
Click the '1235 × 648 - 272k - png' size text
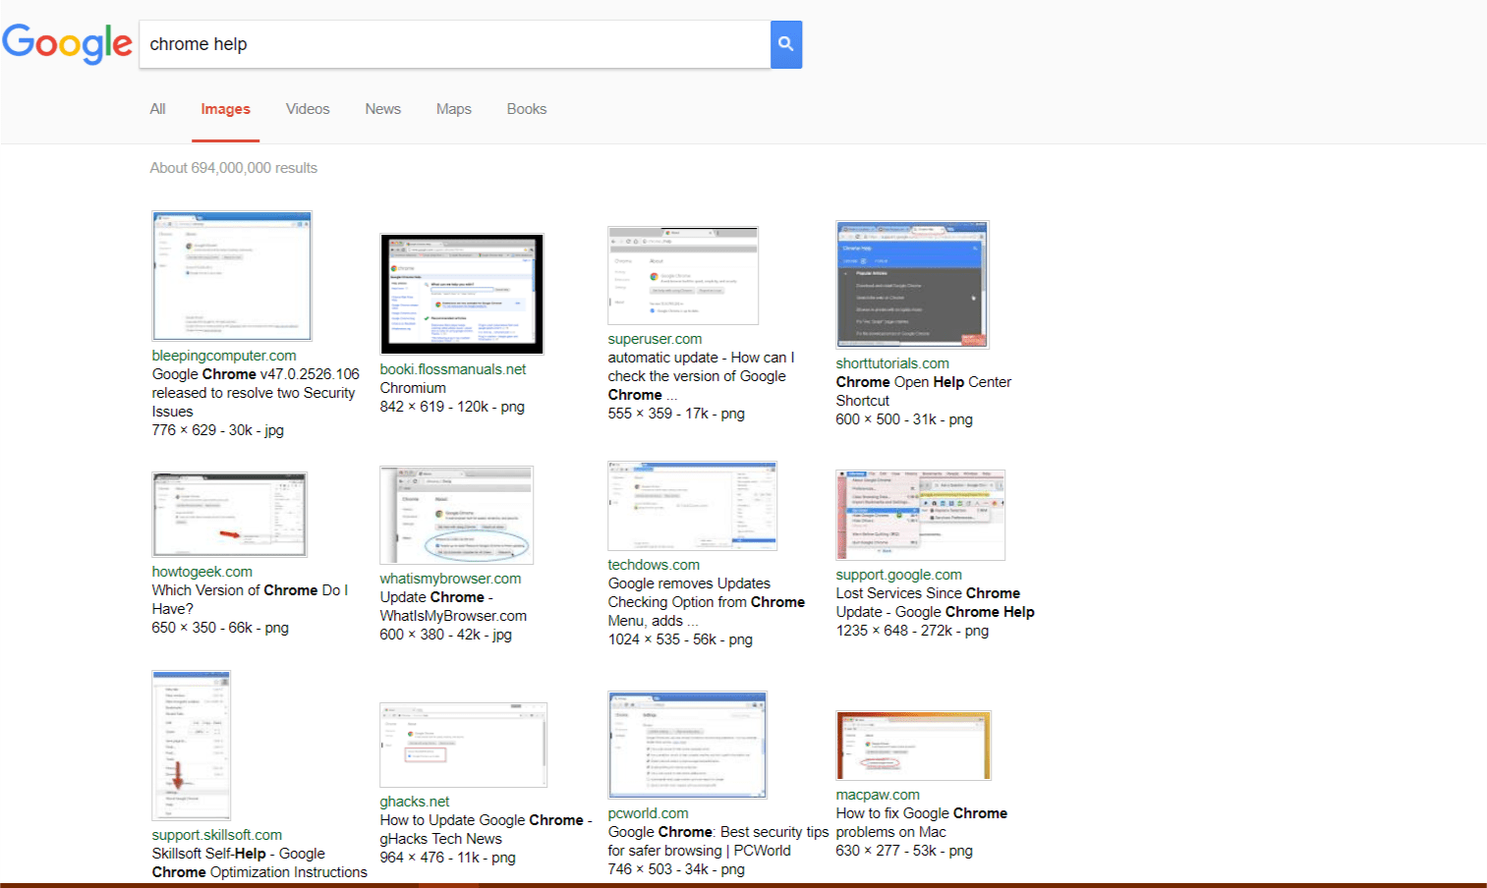[913, 631]
